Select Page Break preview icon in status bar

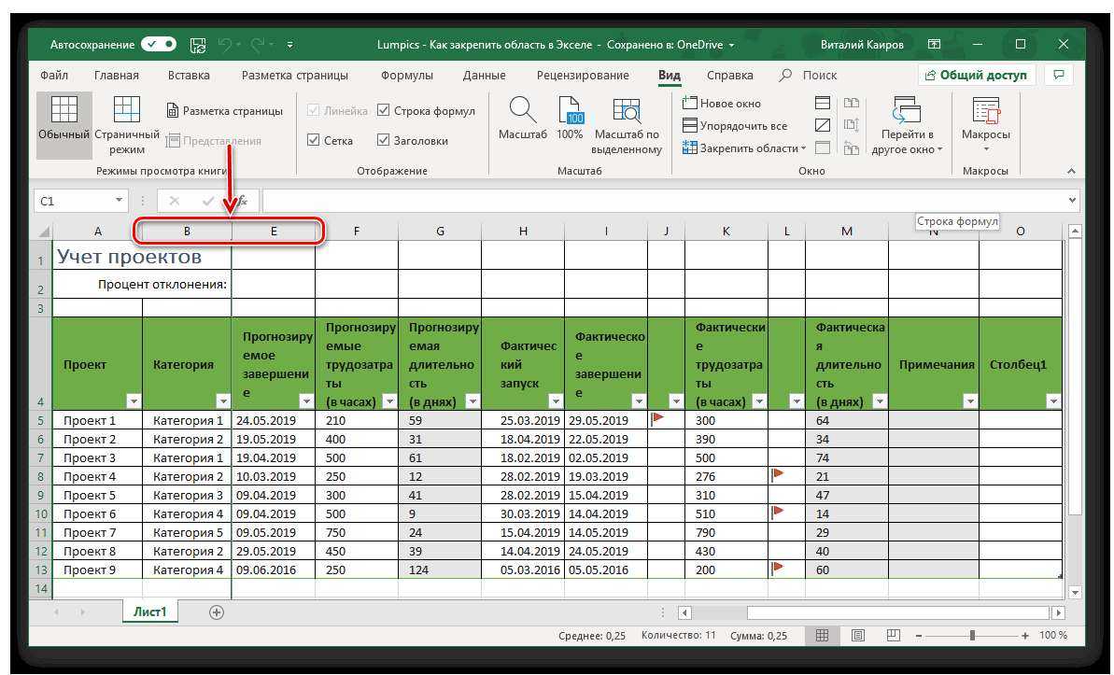point(893,635)
